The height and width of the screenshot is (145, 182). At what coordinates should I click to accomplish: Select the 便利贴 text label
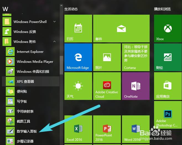click(22, 91)
